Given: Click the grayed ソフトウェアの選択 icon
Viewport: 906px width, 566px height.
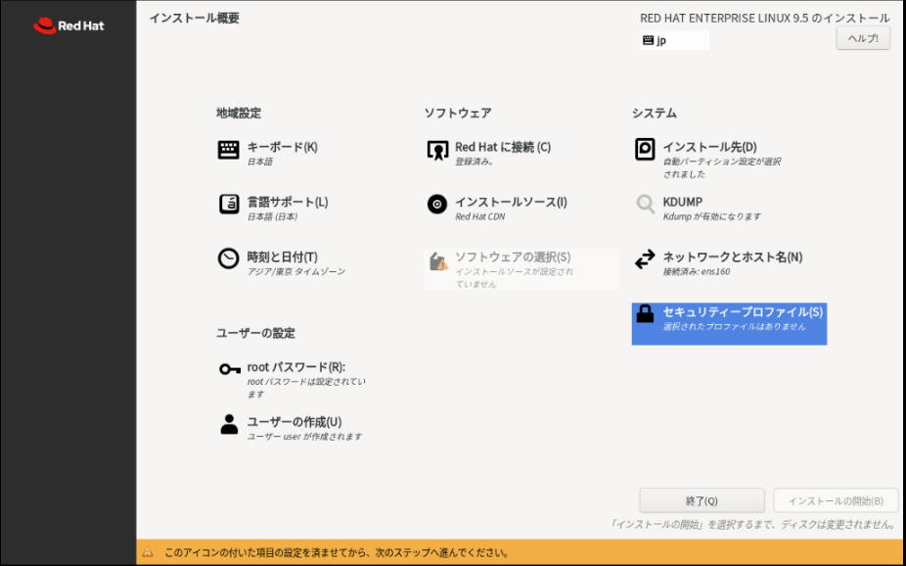Looking at the screenshot, I should 436,261.
